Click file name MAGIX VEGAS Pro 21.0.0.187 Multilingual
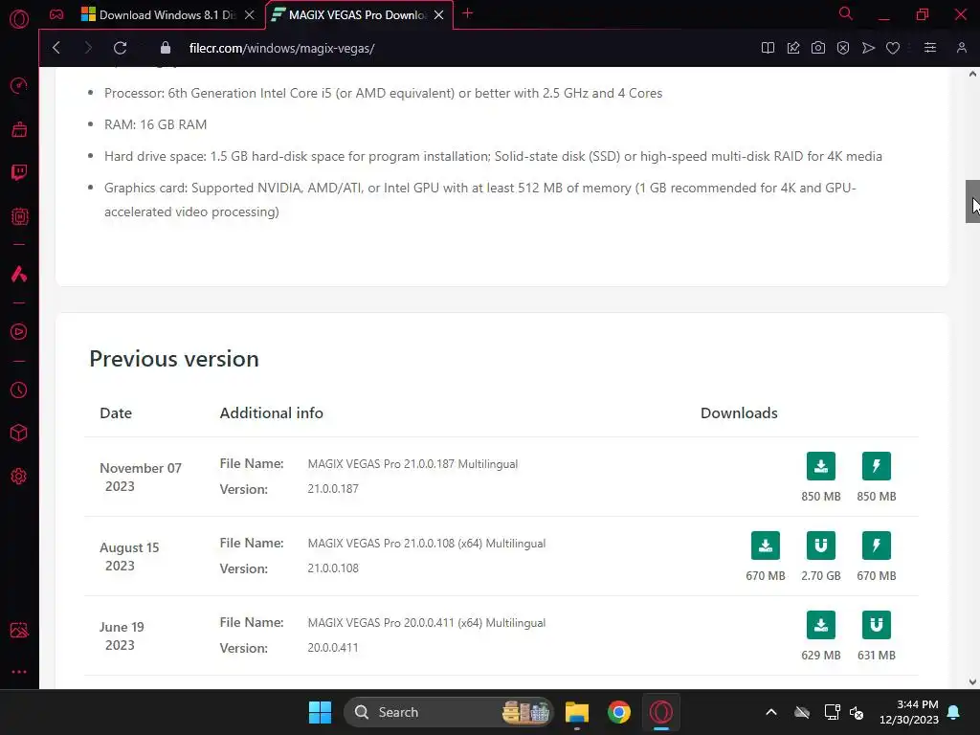The width and height of the screenshot is (980, 735). pos(412,464)
